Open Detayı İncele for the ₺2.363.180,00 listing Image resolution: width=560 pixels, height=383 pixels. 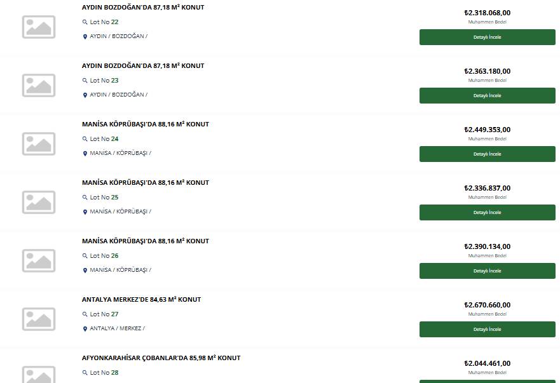487,96
